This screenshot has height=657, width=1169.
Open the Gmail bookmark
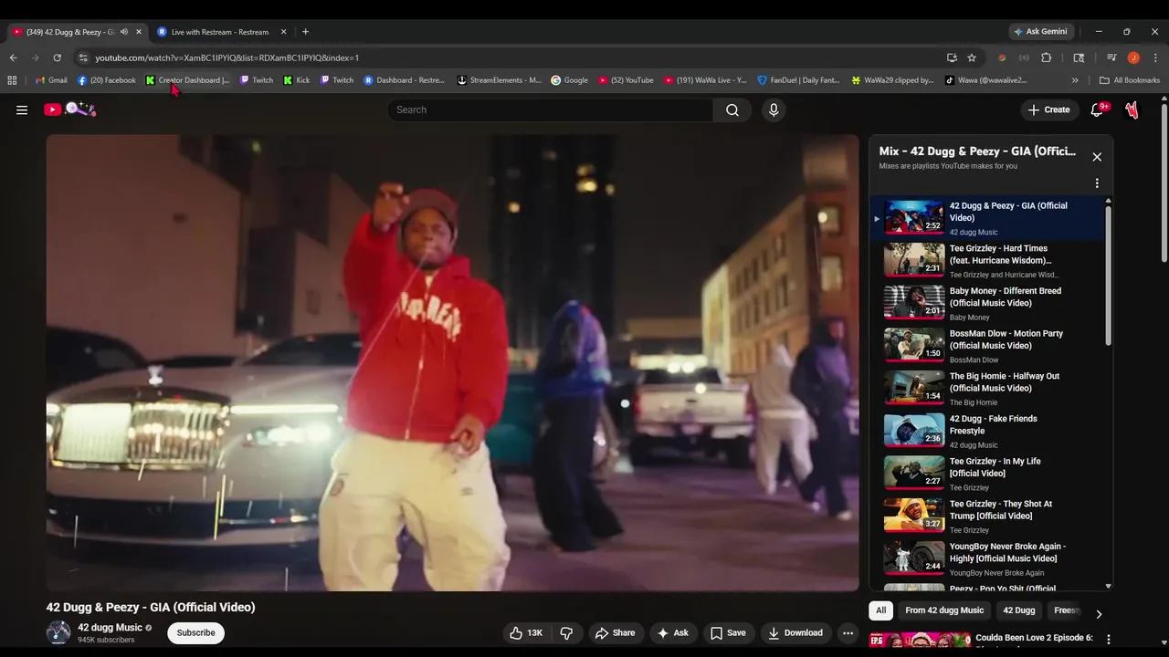tap(51, 80)
